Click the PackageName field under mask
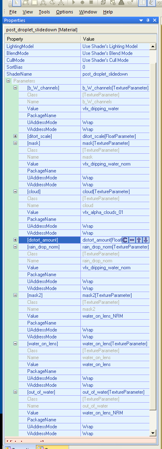Screen dimensions: 162x449 (115, 171)
